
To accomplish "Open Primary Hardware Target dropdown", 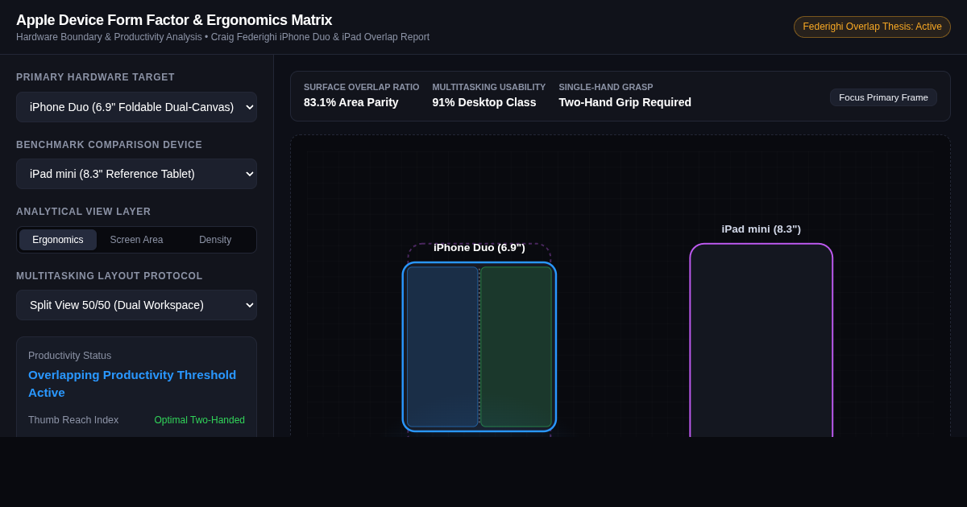I will [136, 107].
